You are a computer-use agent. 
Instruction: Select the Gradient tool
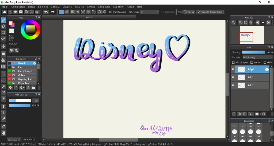3,66
